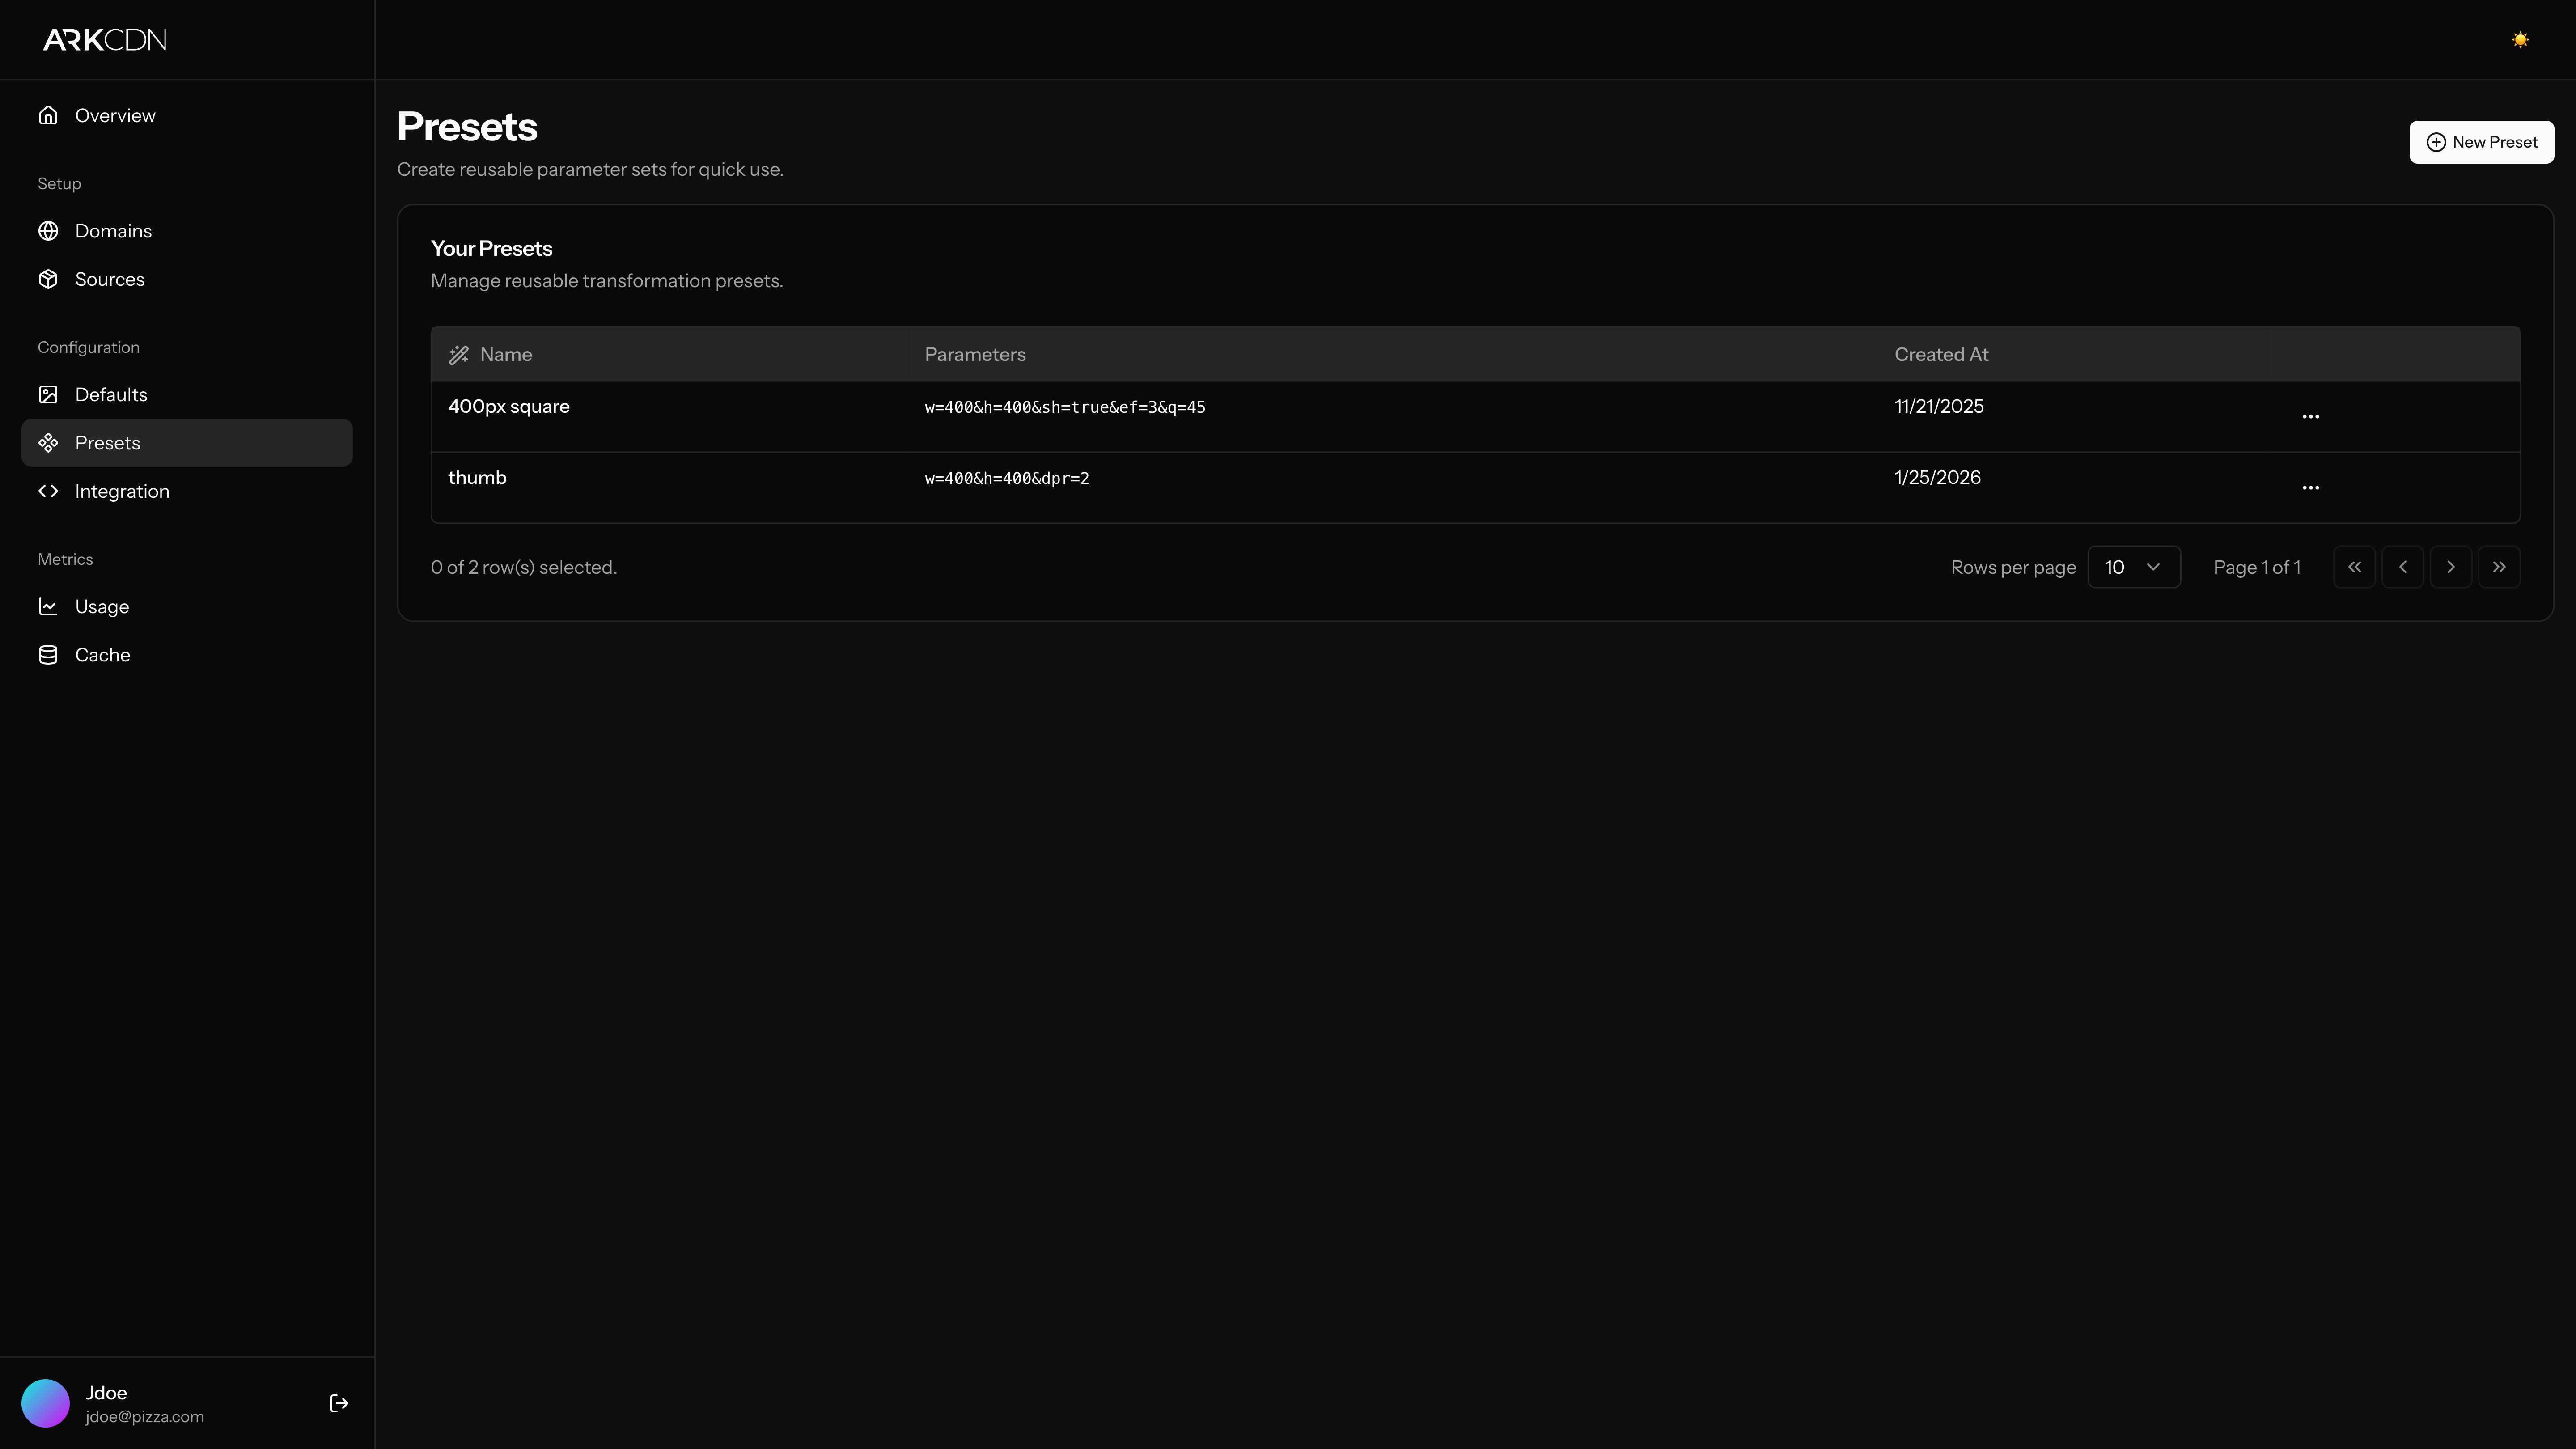Click the Domains globe icon

tap(48, 231)
